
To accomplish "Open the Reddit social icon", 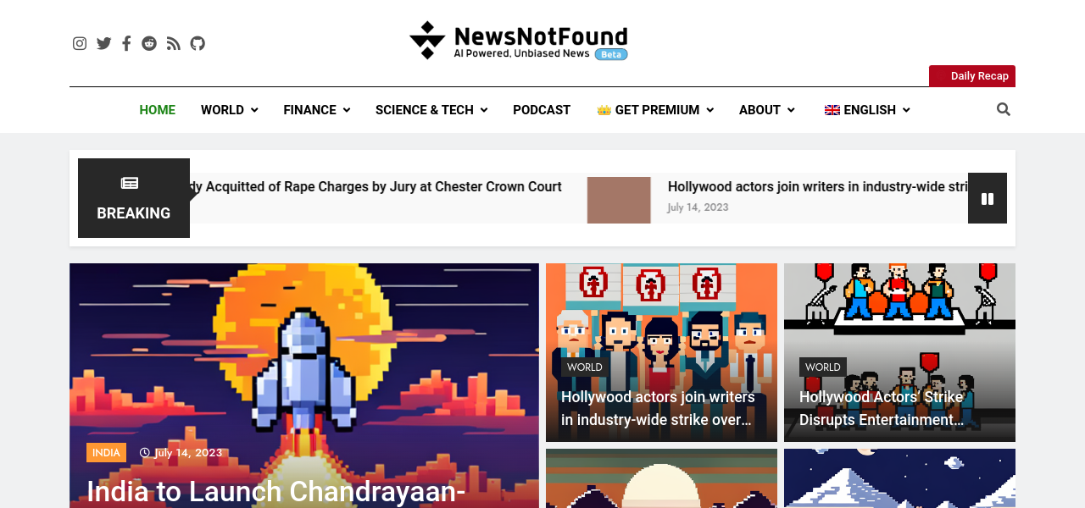I will pyautogui.click(x=149, y=43).
